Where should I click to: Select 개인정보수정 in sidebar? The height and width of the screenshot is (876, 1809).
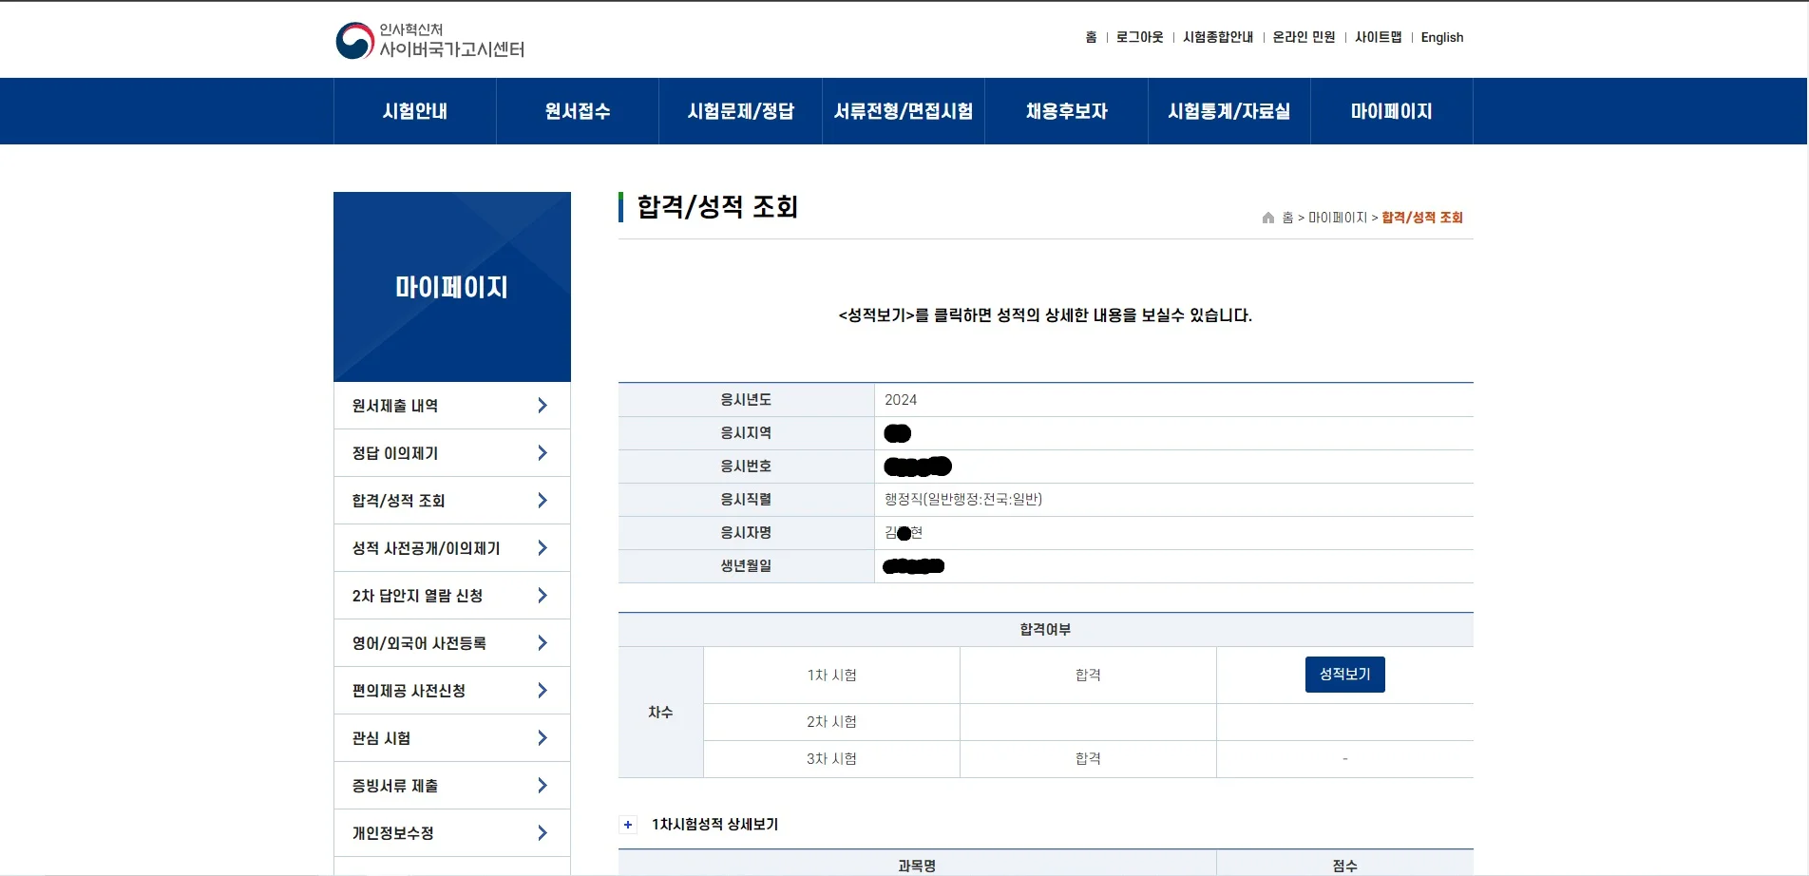(452, 833)
